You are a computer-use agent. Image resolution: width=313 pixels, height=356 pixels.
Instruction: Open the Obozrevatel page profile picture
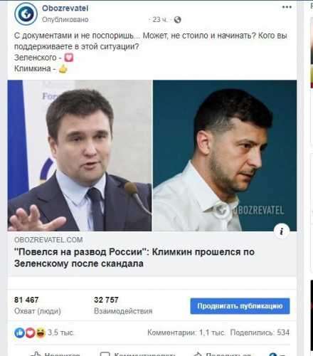(x=26, y=14)
